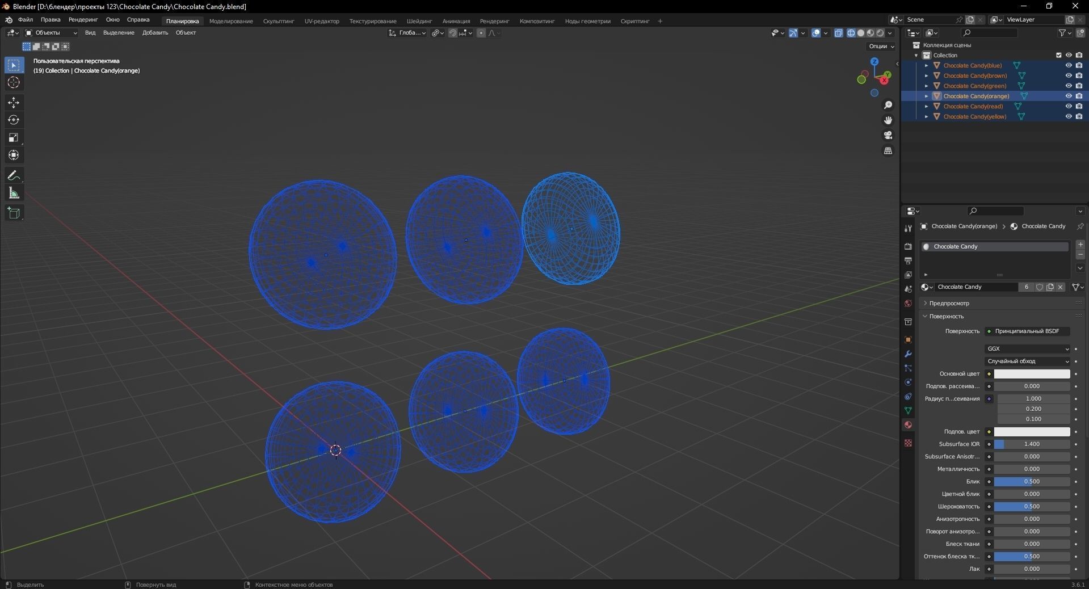Uncheck the Collection exclude checkbox
The height and width of the screenshot is (589, 1089).
click(x=1058, y=56)
